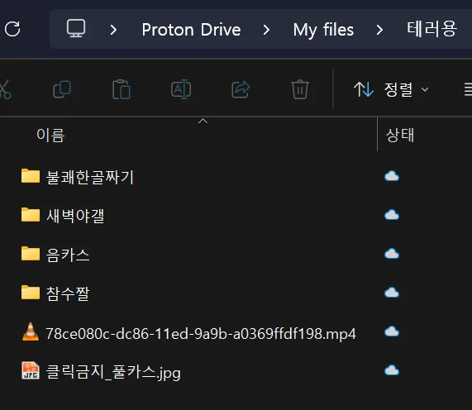Click the Cut scissors icon

pyautogui.click(x=5, y=89)
